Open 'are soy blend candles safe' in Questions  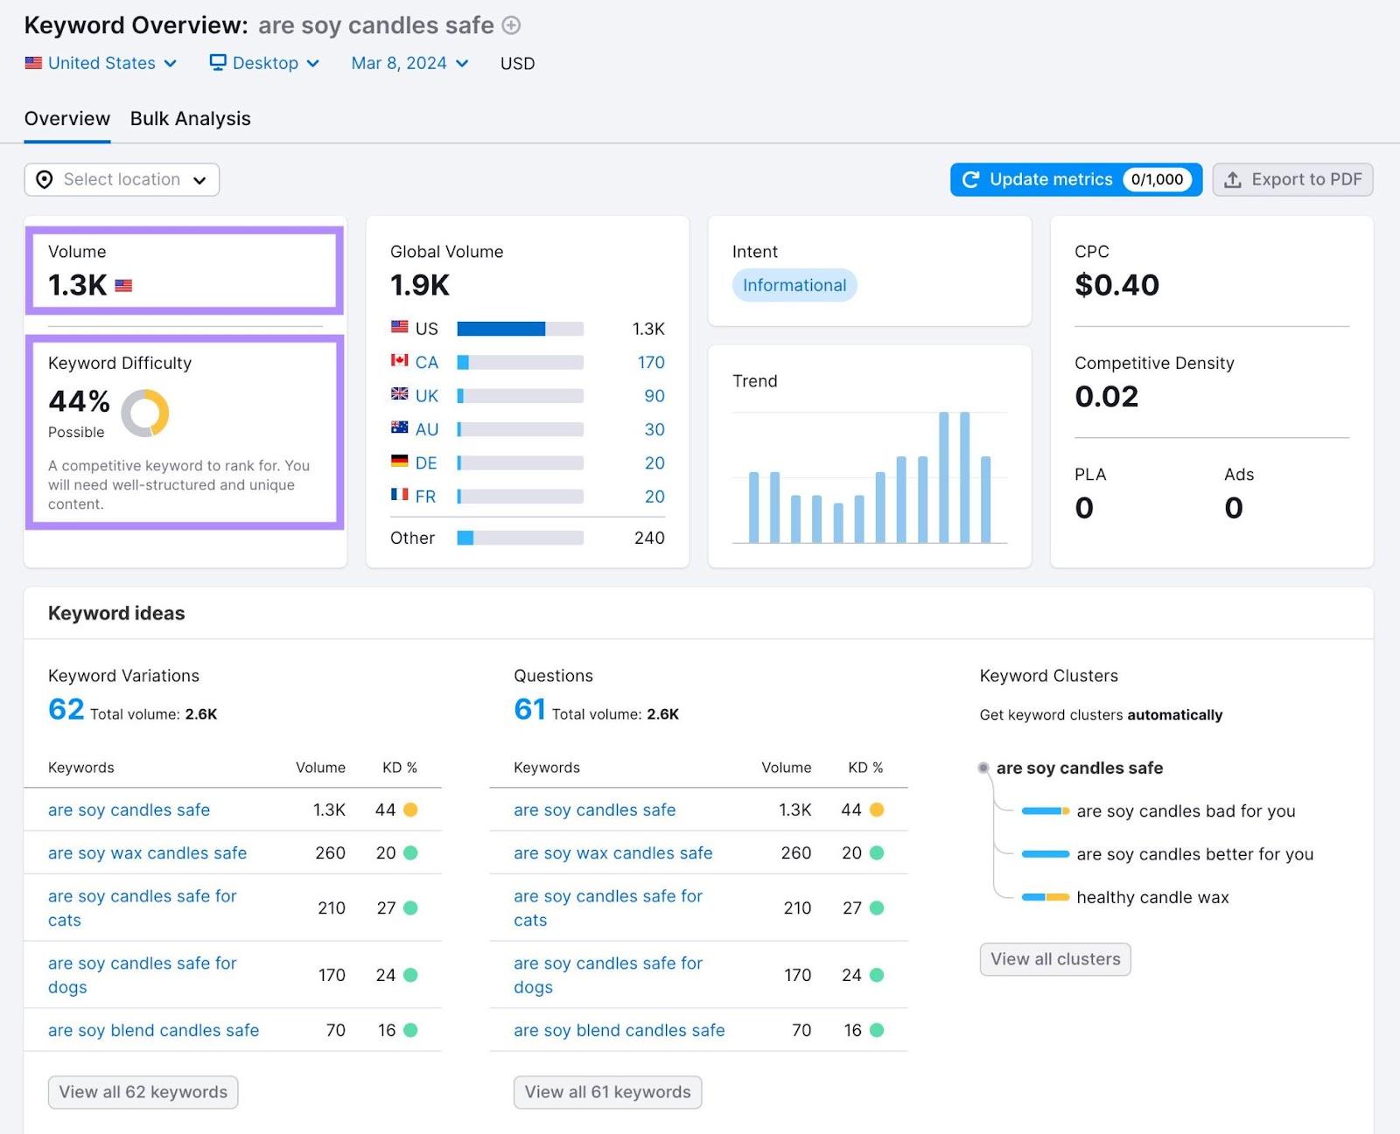pos(619,1030)
